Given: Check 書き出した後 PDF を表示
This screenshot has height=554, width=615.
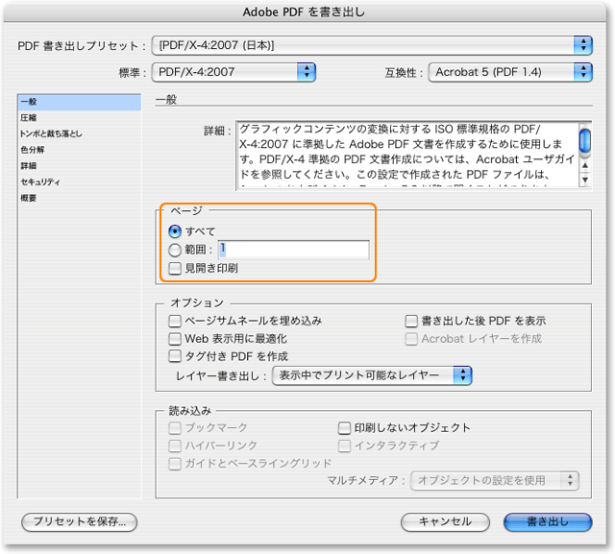Looking at the screenshot, I should [x=411, y=321].
